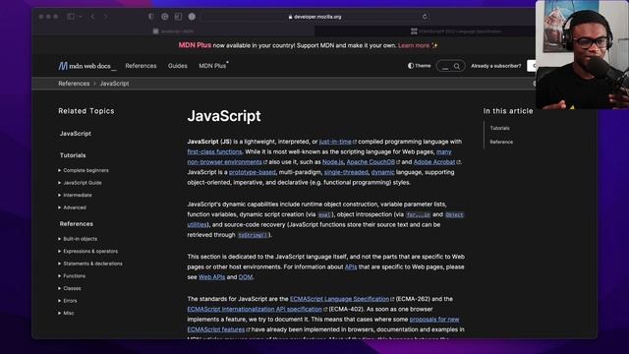Open the APIs link in the article
Screen dimensions: 629x354
pos(351,266)
